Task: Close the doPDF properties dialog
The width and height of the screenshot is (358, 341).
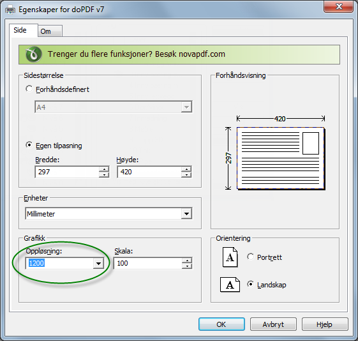Action: click(339, 6)
